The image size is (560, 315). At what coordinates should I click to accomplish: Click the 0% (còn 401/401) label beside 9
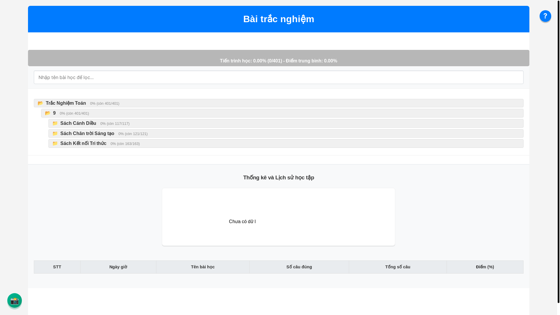point(74,113)
